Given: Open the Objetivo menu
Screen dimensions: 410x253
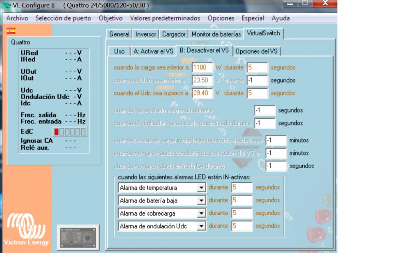Looking at the screenshot, I should (111, 18).
